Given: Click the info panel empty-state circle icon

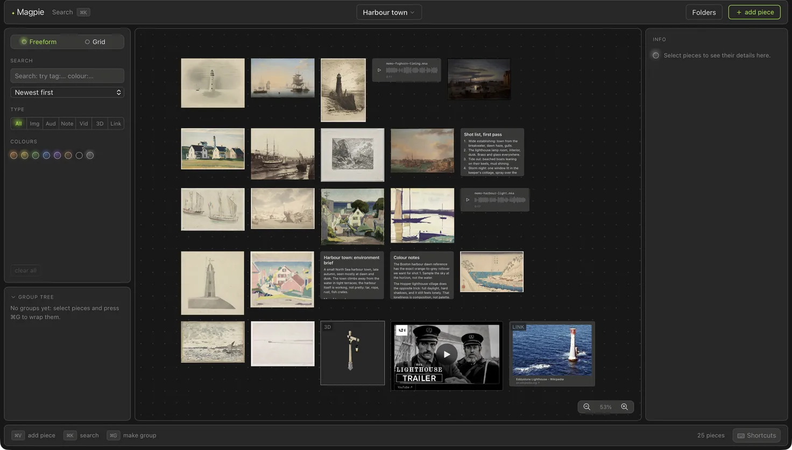Looking at the screenshot, I should (x=656, y=55).
